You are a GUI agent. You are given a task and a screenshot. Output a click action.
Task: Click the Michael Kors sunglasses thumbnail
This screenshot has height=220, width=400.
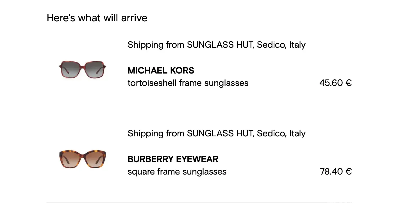(83, 69)
